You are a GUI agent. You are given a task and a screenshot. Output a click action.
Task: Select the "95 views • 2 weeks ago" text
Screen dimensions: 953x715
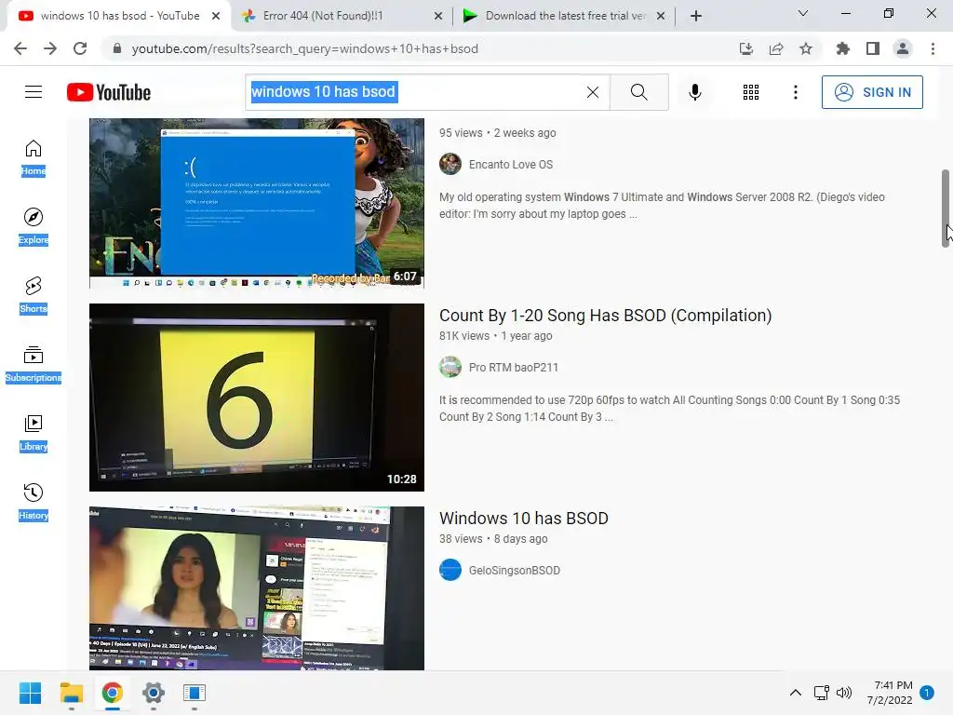click(x=497, y=132)
